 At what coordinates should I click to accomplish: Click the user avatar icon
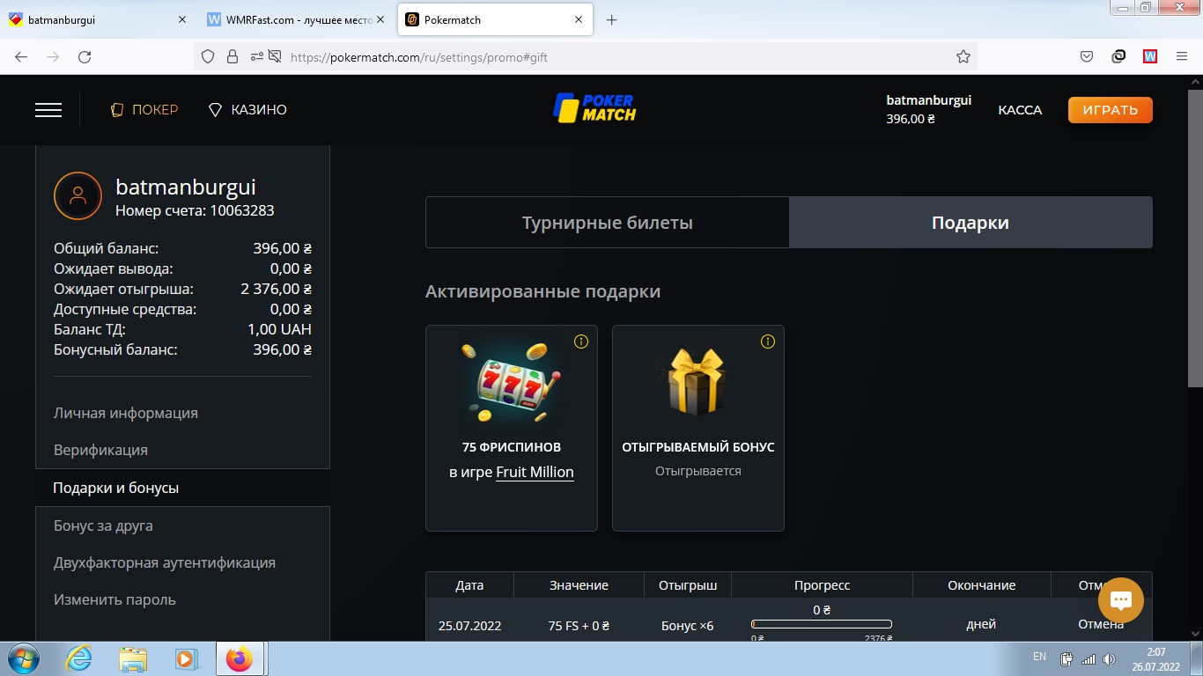coord(77,195)
